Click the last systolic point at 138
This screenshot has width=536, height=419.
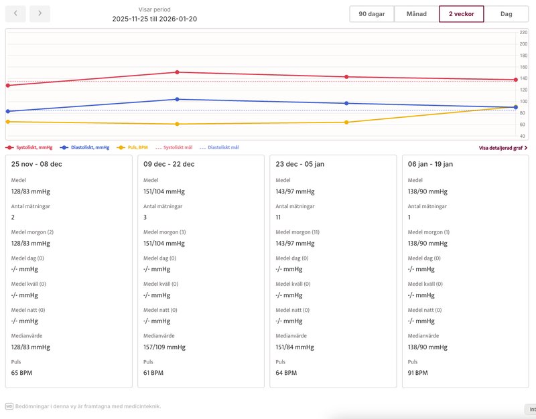515,80
